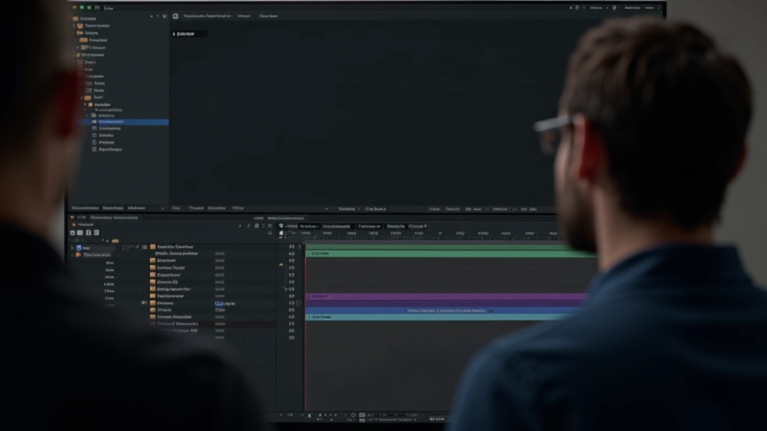The width and height of the screenshot is (767, 431).
Task: Select the blue highlighted row in file tree
Action: click(x=124, y=122)
